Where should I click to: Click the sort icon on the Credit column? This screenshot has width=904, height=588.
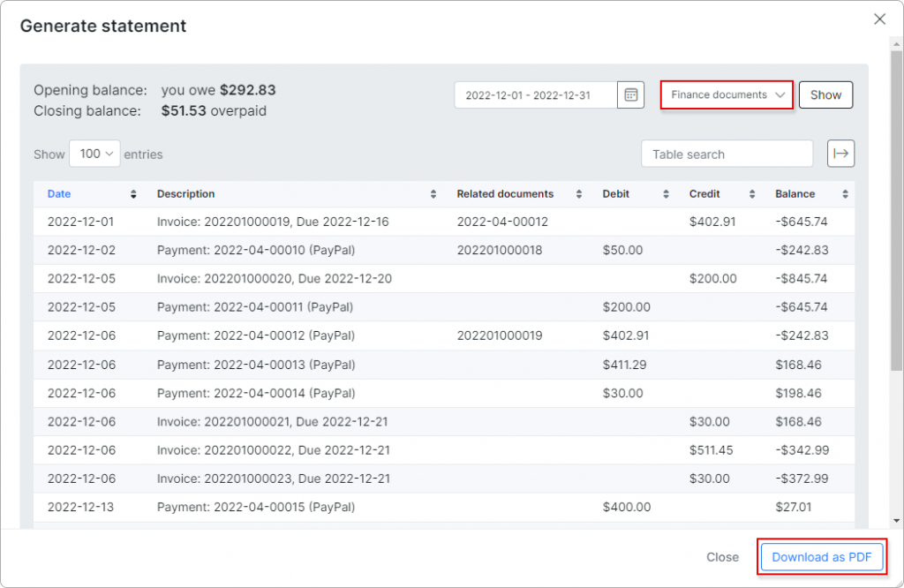click(x=752, y=193)
